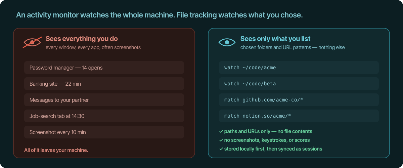Select 'Messages to your partner' row
The width and height of the screenshot is (403, 168).
104,100
